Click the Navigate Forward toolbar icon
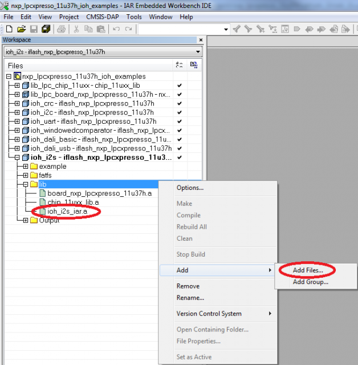This screenshot has width=358, height=365. [322, 29]
